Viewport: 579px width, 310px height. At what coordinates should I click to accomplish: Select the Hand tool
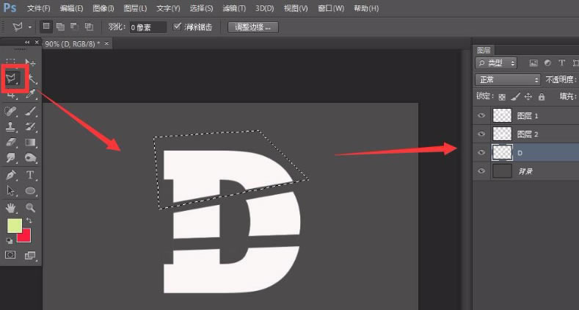coord(11,208)
